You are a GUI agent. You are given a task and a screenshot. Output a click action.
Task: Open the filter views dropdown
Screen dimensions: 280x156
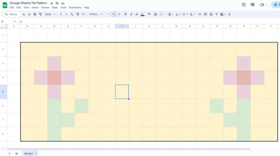pyautogui.click(x=223, y=14)
